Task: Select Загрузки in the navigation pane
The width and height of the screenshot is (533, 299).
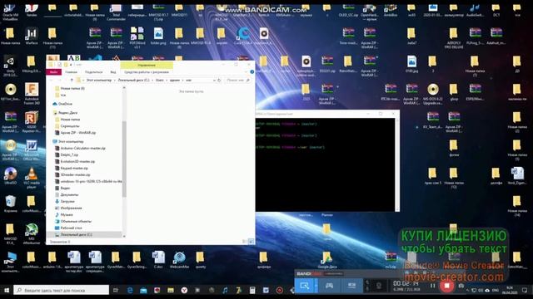Action: click(65, 201)
